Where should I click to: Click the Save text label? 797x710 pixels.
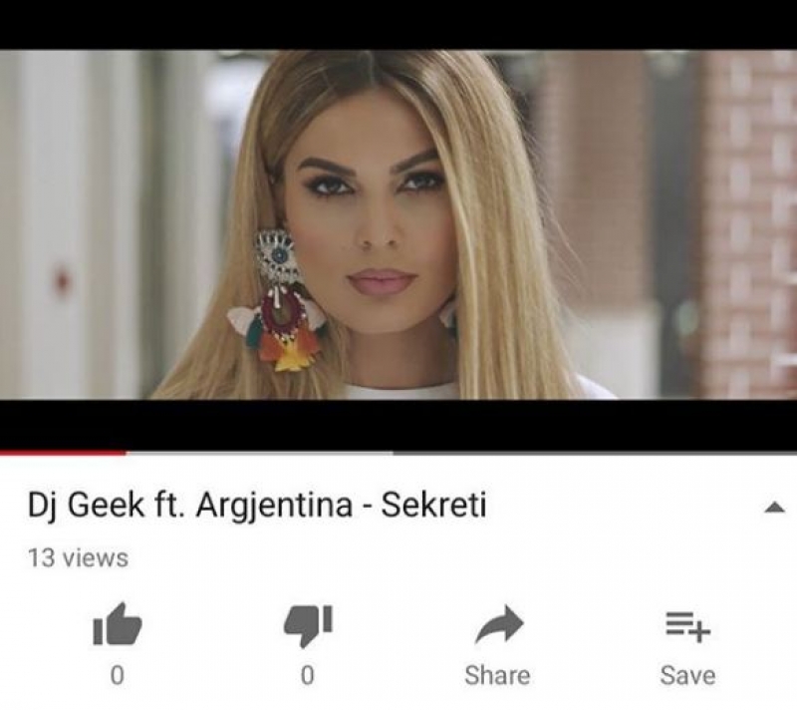tap(687, 676)
